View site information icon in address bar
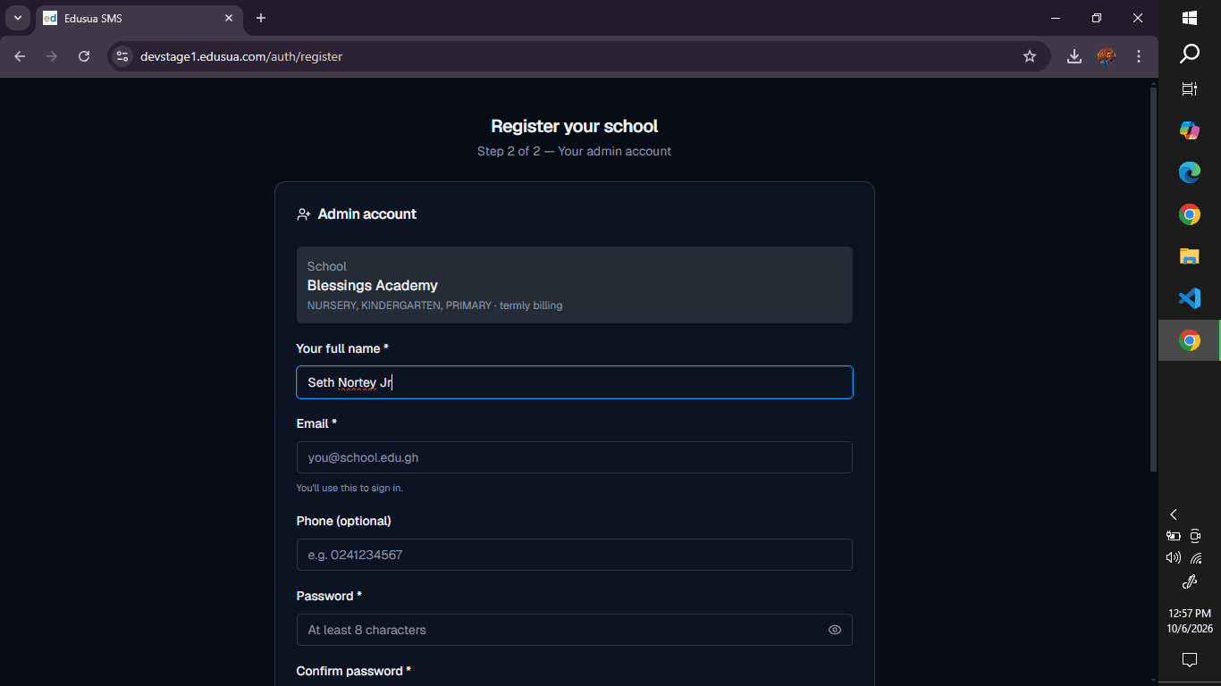Viewport: 1221px width, 686px height. [x=122, y=56]
